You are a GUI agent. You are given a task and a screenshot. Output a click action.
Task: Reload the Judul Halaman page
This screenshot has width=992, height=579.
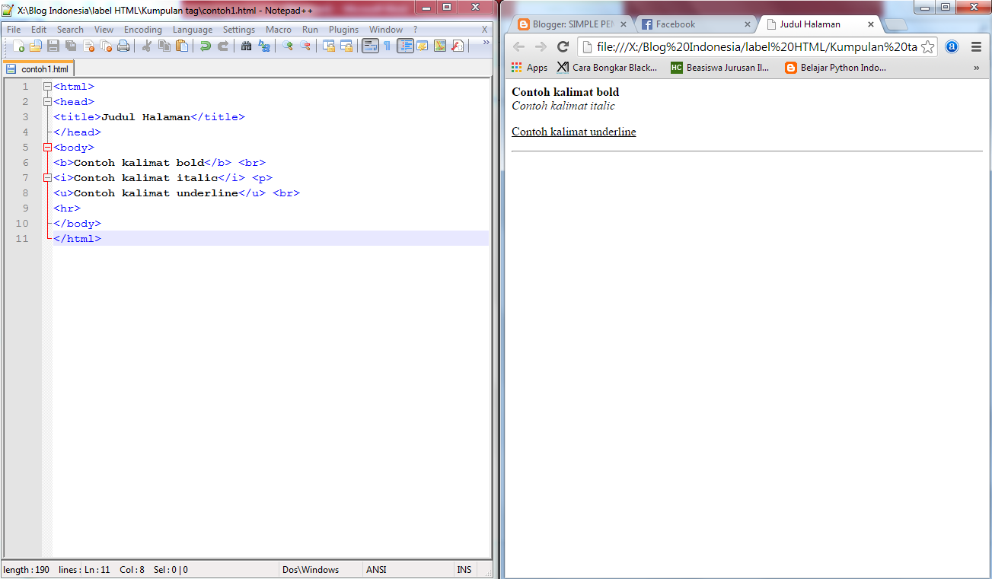click(x=563, y=47)
